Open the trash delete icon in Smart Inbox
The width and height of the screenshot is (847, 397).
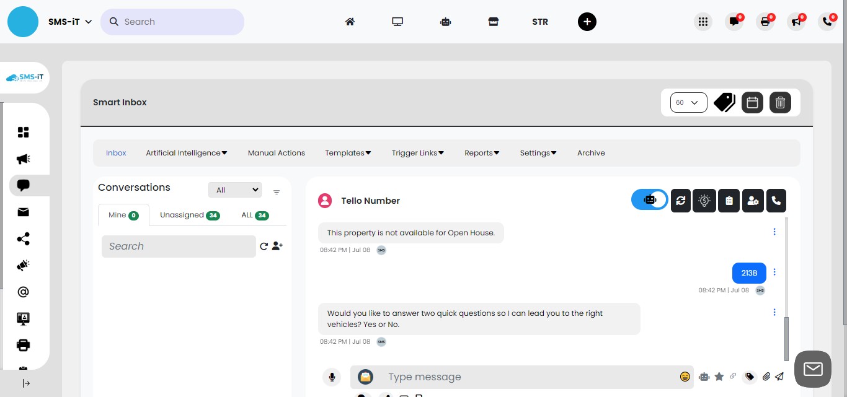(x=780, y=102)
